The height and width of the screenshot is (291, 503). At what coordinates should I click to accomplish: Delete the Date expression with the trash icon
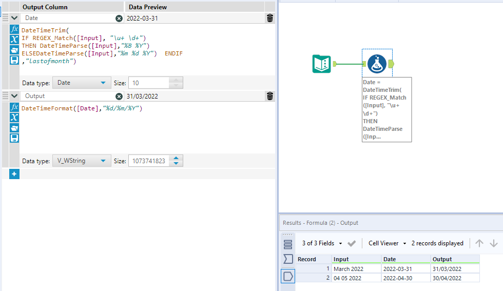point(270,18)
